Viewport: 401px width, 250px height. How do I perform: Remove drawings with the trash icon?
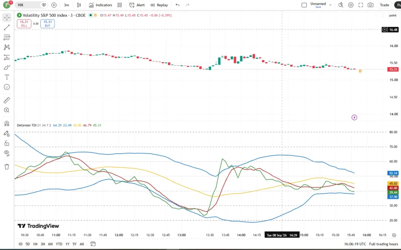7,167
